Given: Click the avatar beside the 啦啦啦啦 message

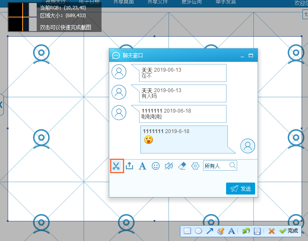Looking at the screenshot, I should click(x=119, y=113).
